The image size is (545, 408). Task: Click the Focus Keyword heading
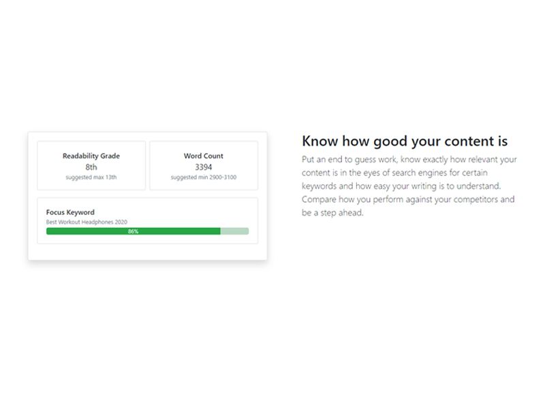[70, 212]
